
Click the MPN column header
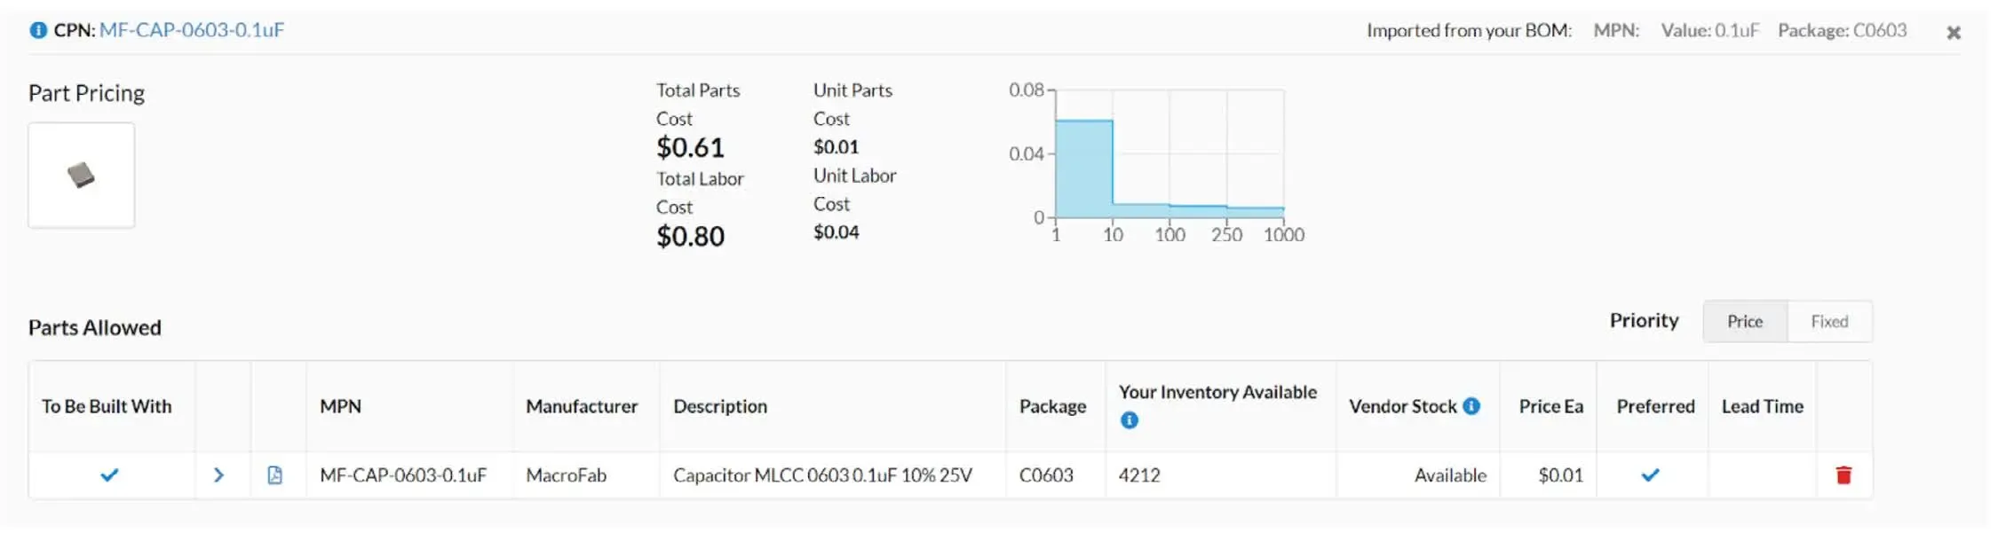[x=340, y=406]
